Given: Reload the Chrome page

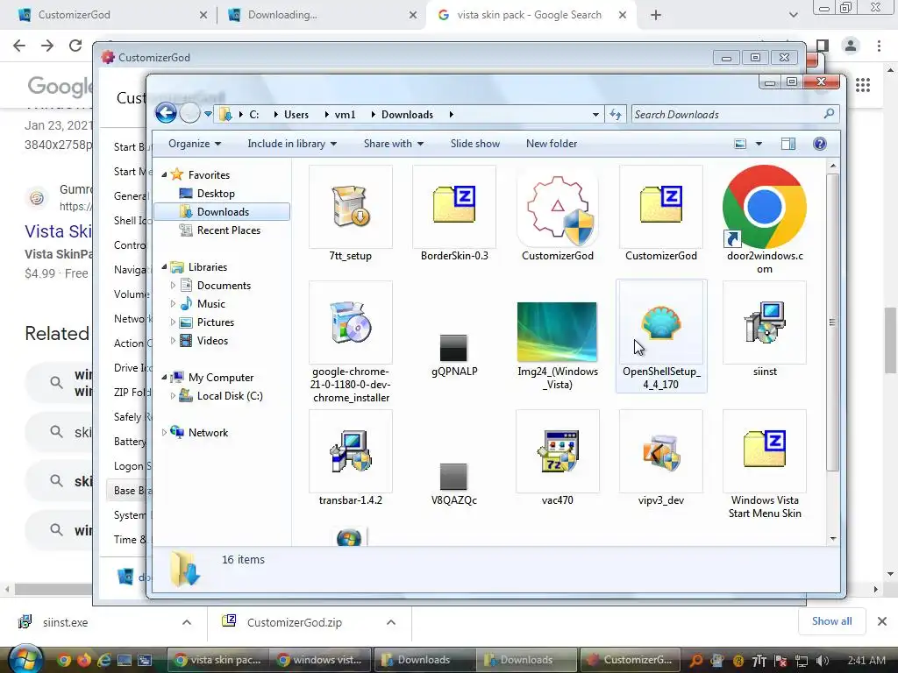Looking at the screenshot, I should click(75, 46).
